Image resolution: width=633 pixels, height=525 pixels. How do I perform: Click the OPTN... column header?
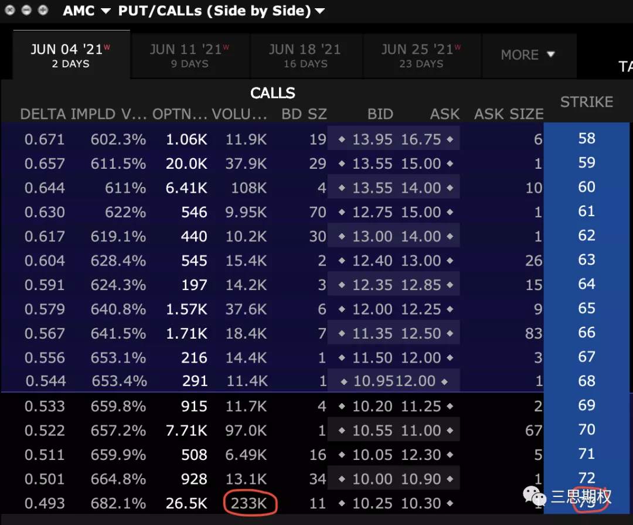point(180,114)
